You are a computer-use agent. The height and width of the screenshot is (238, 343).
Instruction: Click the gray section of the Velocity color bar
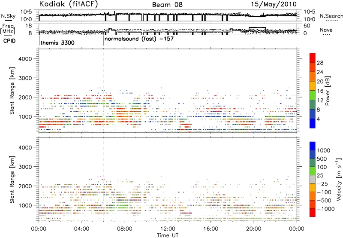(313, 180)
